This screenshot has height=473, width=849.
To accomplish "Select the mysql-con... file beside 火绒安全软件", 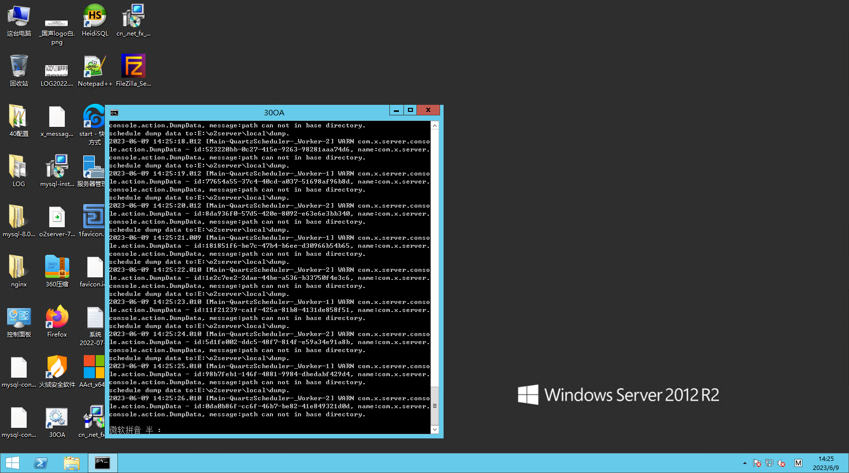I will 19,372.
